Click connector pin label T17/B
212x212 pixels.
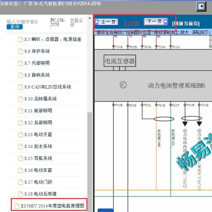point(119,105)
